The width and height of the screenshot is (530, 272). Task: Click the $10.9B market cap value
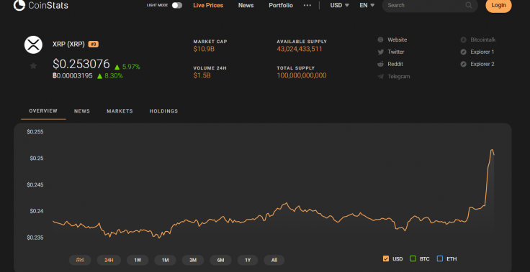(205, 50)
